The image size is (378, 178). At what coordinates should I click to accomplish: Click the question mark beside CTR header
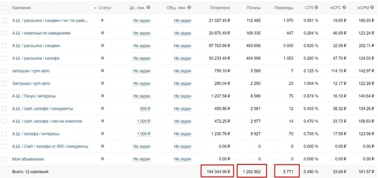pyautogui.click(x=317, y=7)
